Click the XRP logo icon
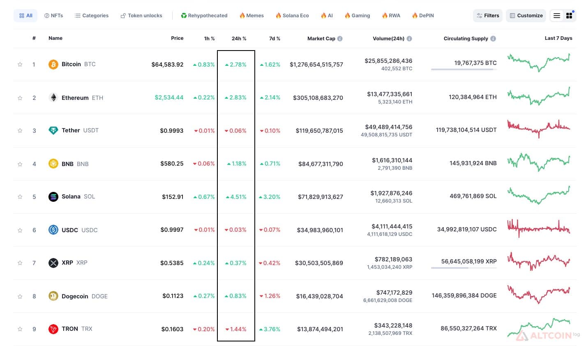 point(53,263)
